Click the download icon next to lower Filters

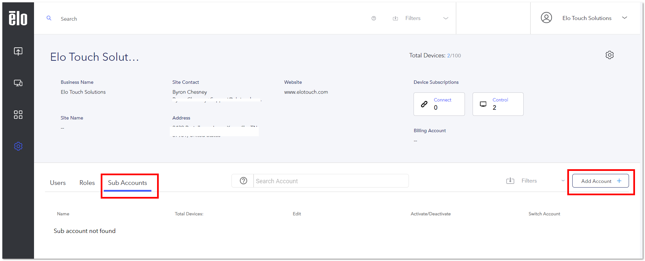510,181
